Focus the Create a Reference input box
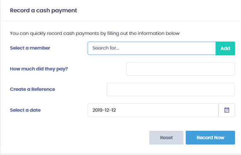 tap(171, 89)
